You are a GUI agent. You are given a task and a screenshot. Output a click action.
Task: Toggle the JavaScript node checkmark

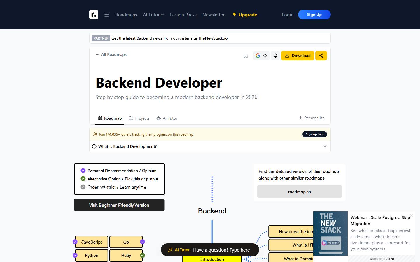click(x=75, y=242)
